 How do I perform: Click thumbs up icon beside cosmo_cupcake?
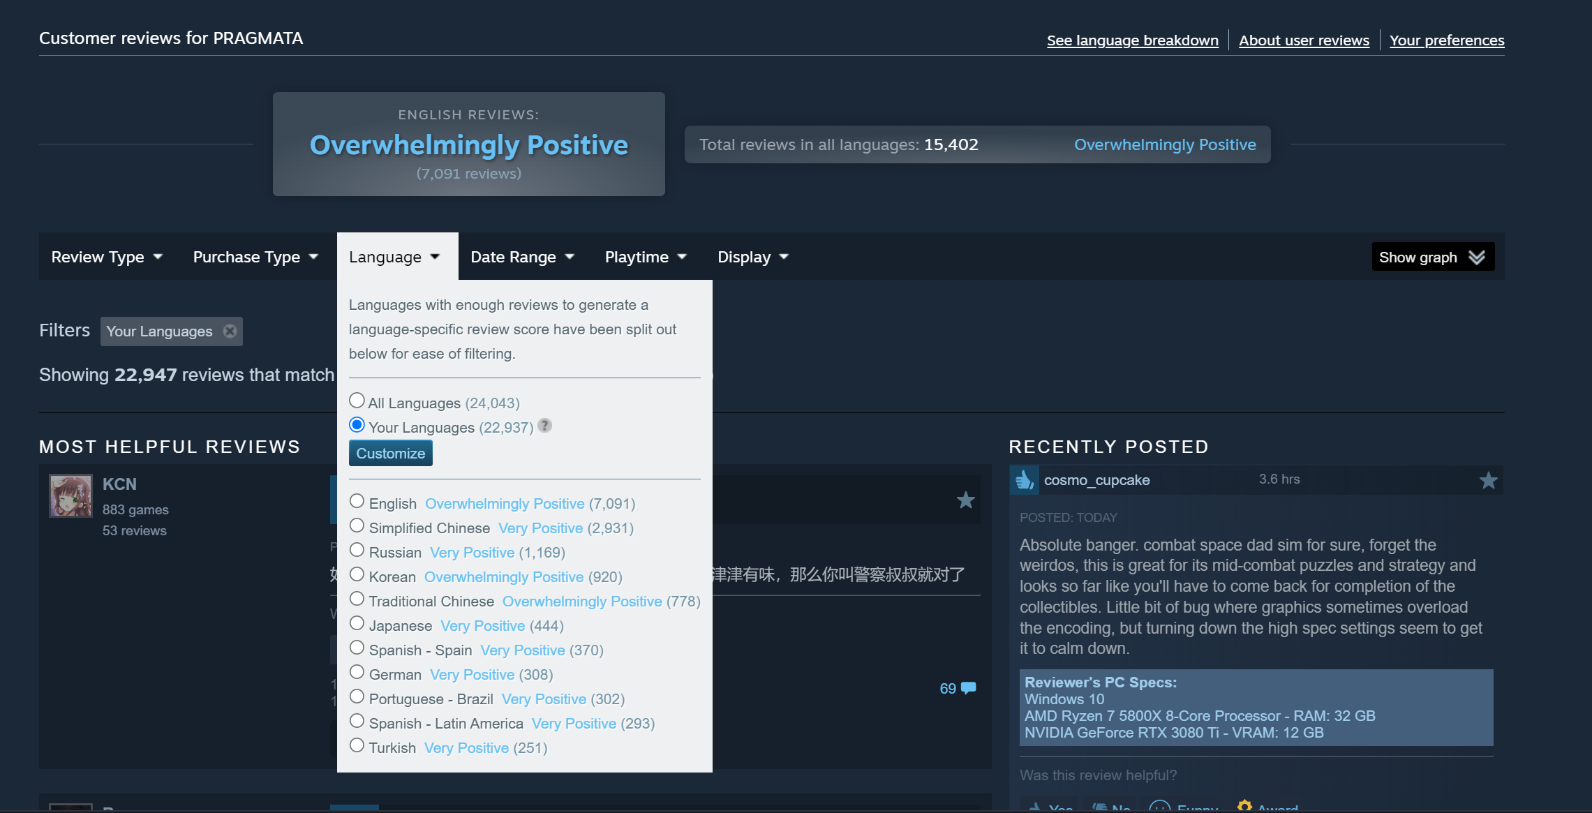(1025, 480)
